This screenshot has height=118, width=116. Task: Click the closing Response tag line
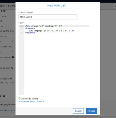click(x=30, y=33)
